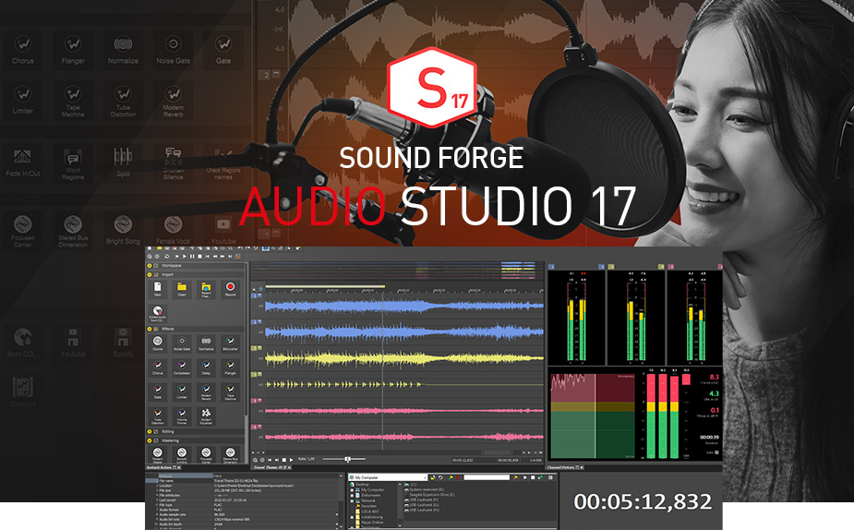The height and width of the screenshot is (530, 854).
Task: Select channel 5 number button
Action: coord(254,401)
